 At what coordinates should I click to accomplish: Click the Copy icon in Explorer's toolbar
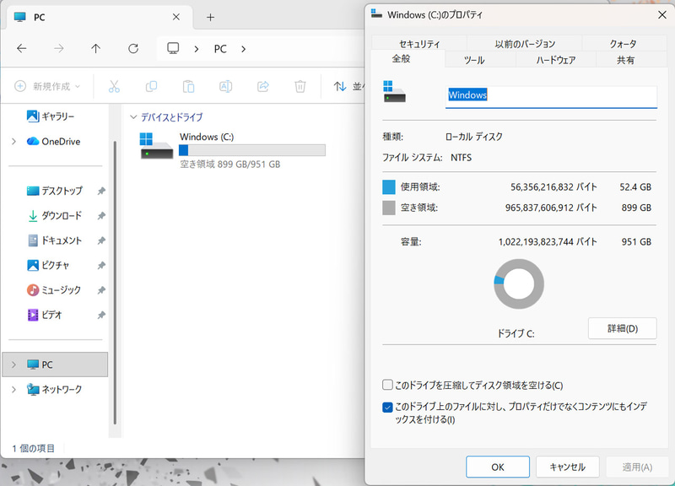(x=152, y=86)
